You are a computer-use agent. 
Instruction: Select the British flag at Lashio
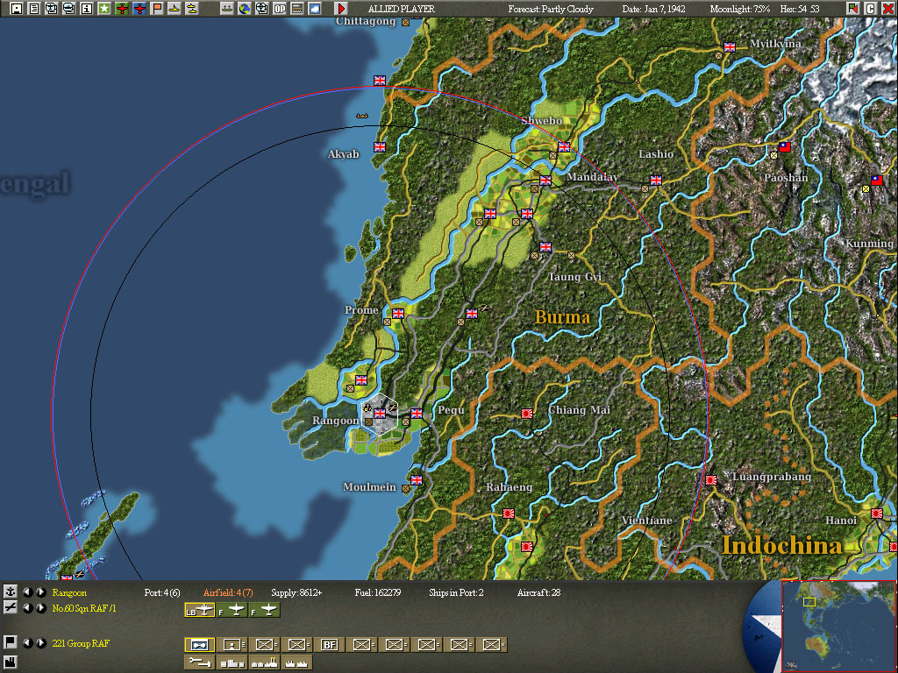[x=656, y=181]
